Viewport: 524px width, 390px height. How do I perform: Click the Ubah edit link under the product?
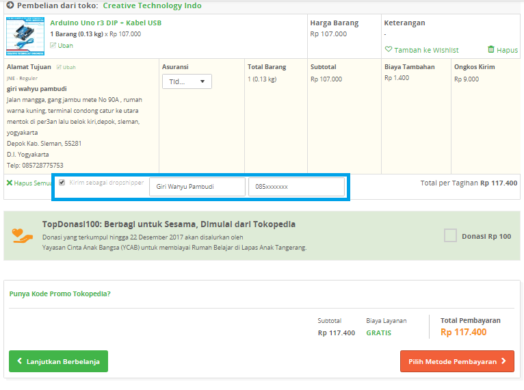(62, 45)
